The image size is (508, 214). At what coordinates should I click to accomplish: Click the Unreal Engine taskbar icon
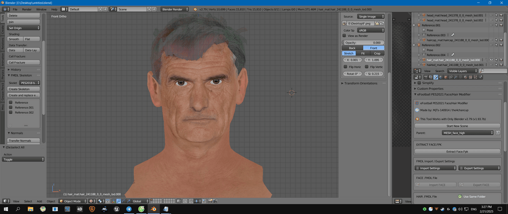pyautogui.click(x=116, y=209)
